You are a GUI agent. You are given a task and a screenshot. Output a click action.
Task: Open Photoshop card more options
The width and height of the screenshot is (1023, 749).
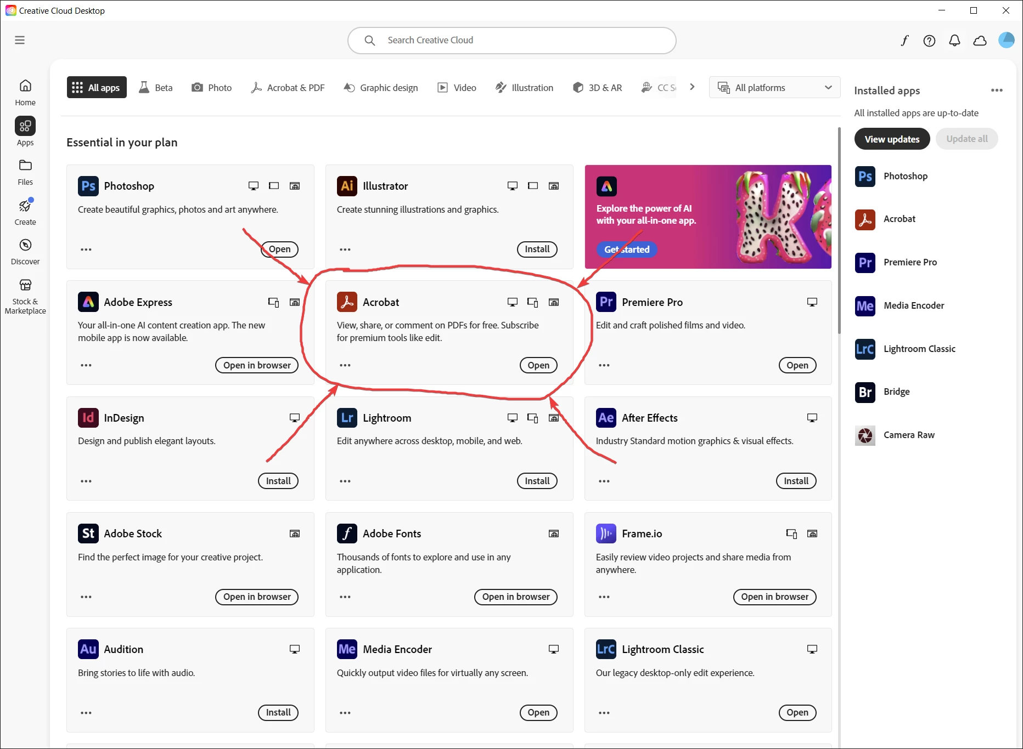coord(86,249)
